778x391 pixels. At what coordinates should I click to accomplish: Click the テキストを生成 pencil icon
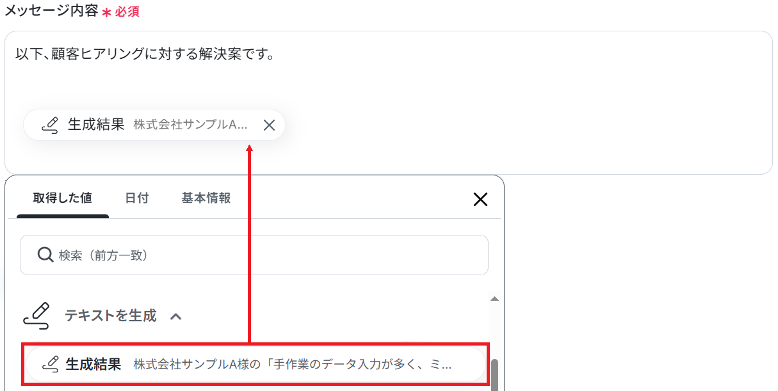coord(36,316)
